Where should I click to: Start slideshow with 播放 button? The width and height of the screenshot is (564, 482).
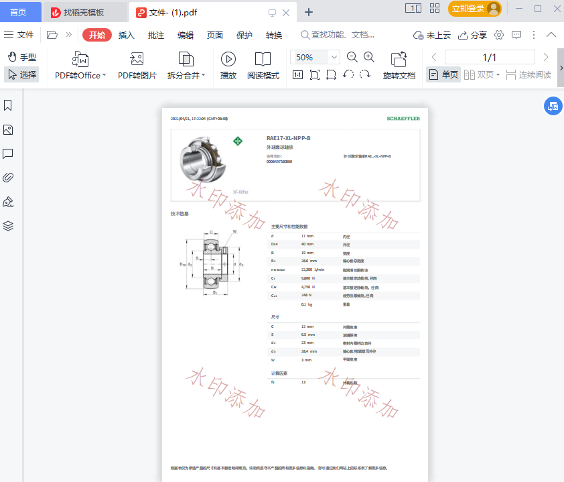click(228, 66)
